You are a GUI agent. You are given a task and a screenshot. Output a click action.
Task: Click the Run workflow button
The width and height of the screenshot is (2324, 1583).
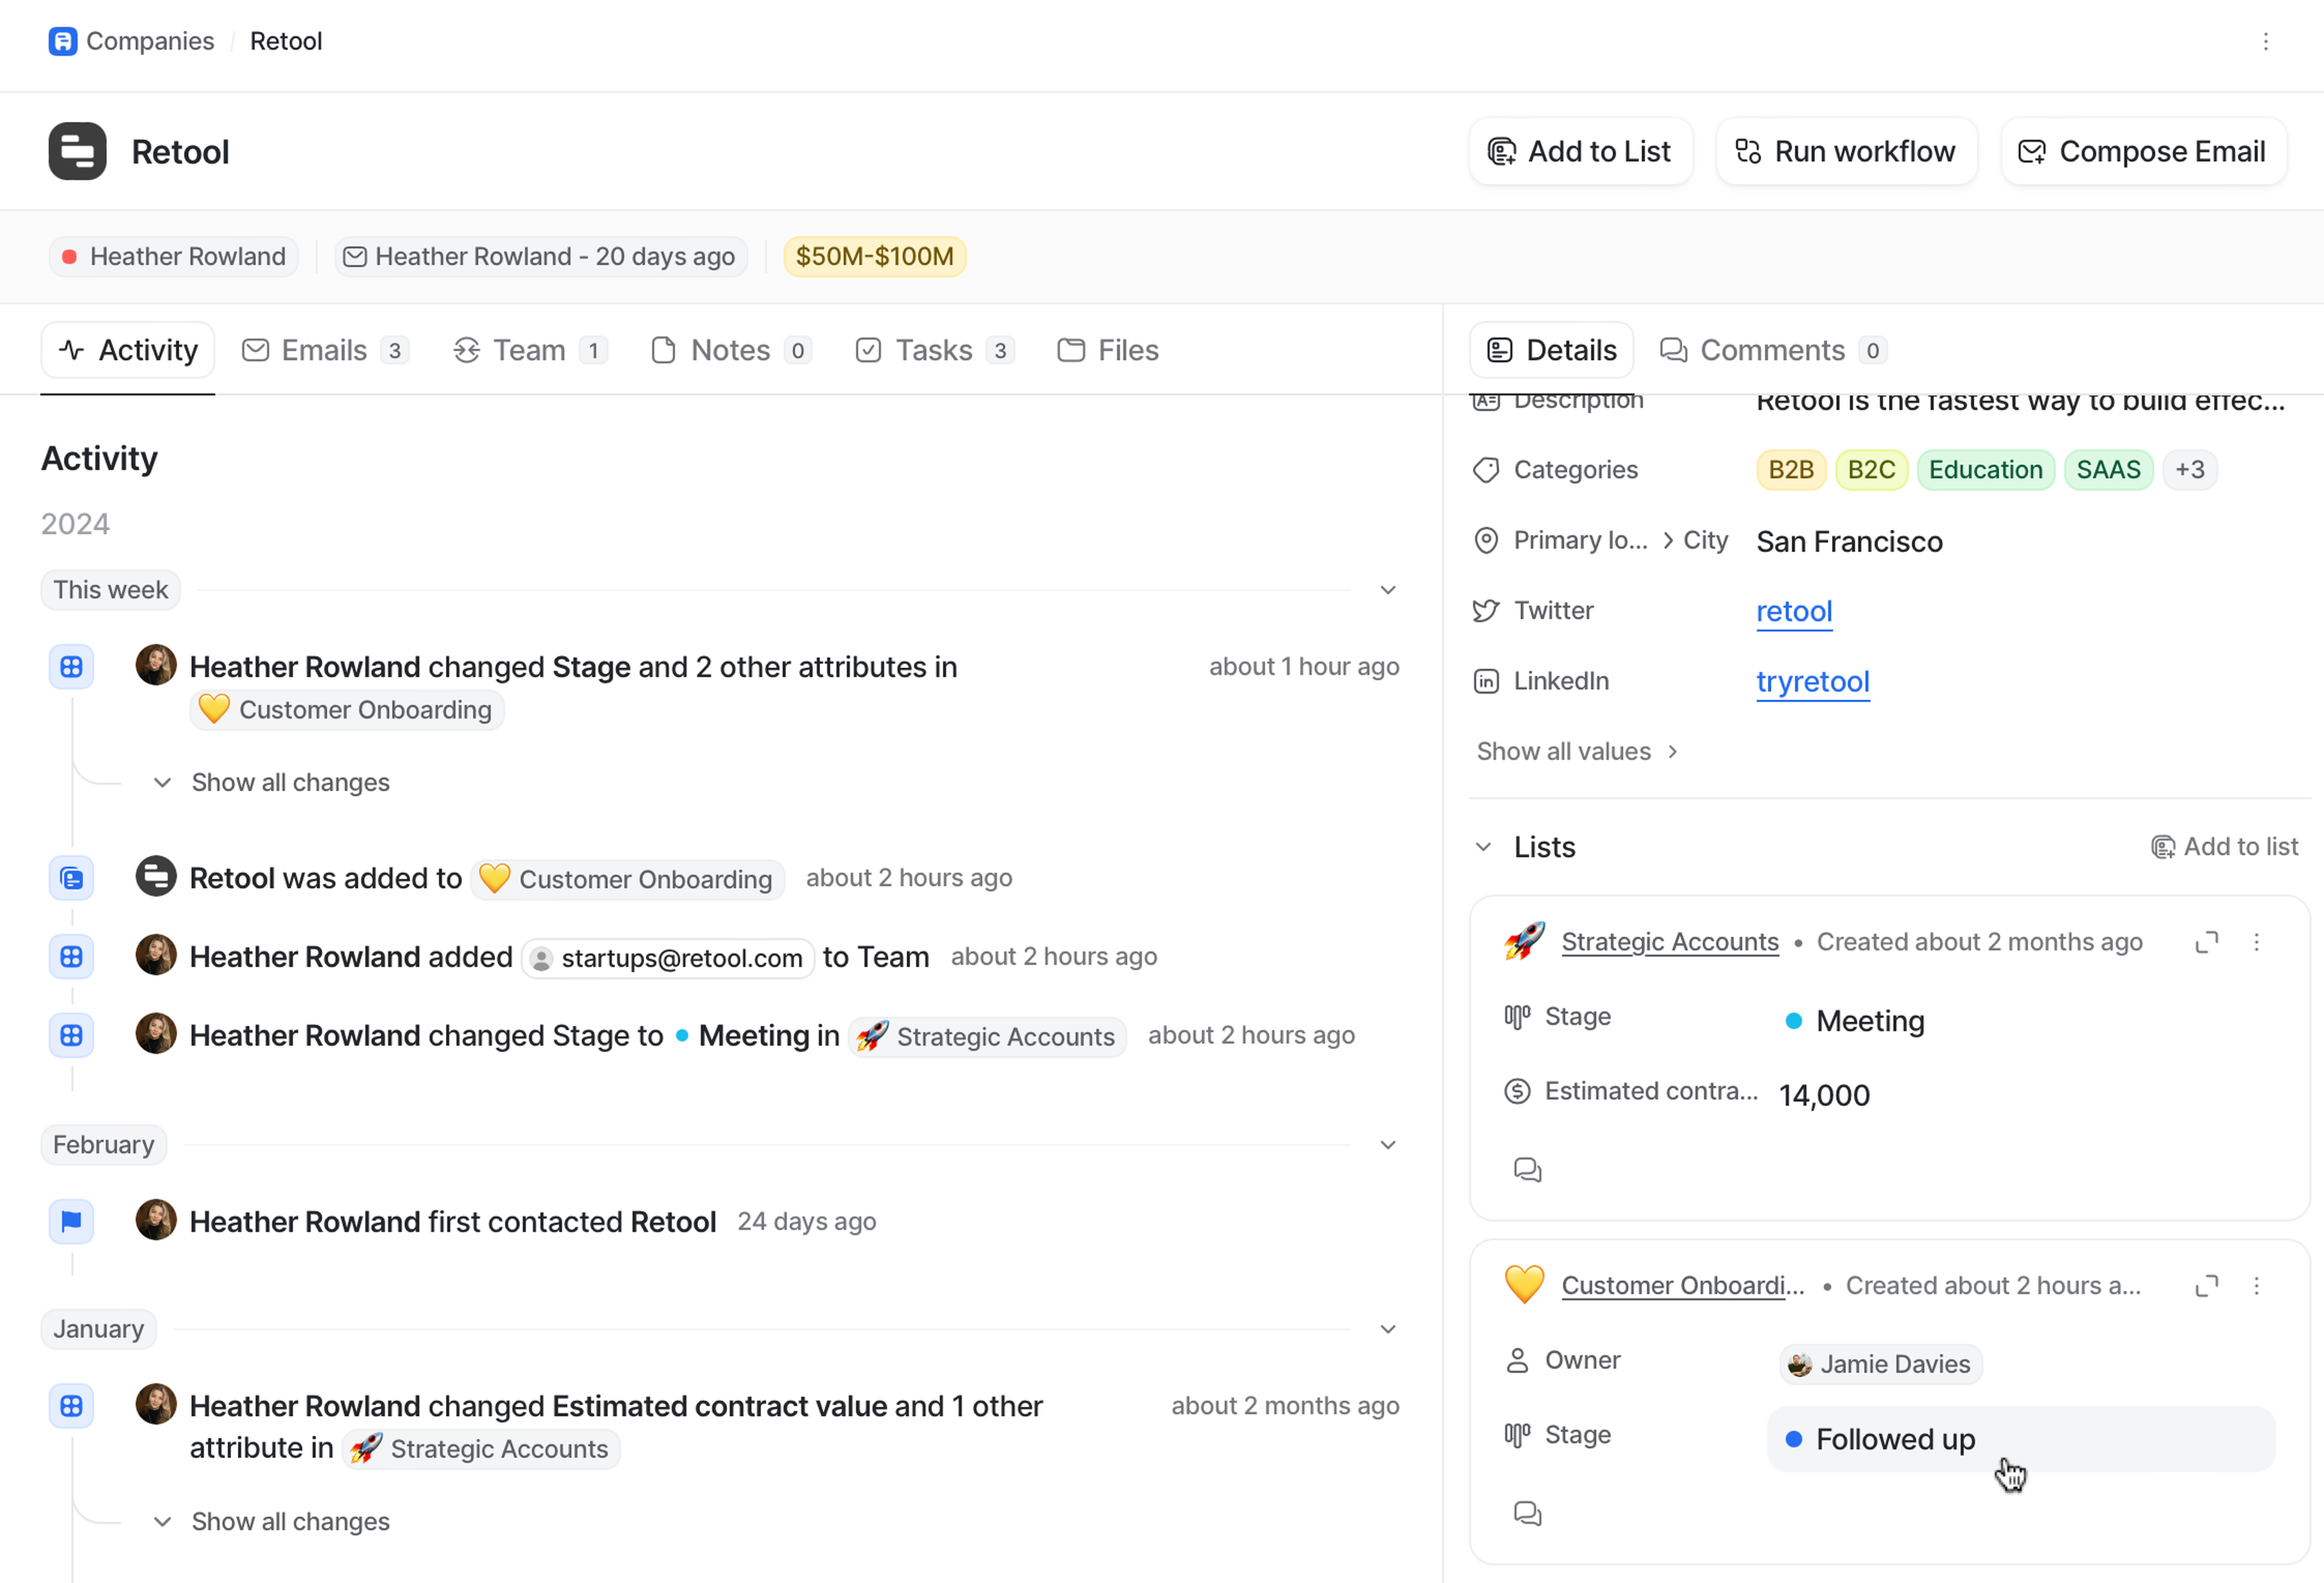pos(1846,151)
